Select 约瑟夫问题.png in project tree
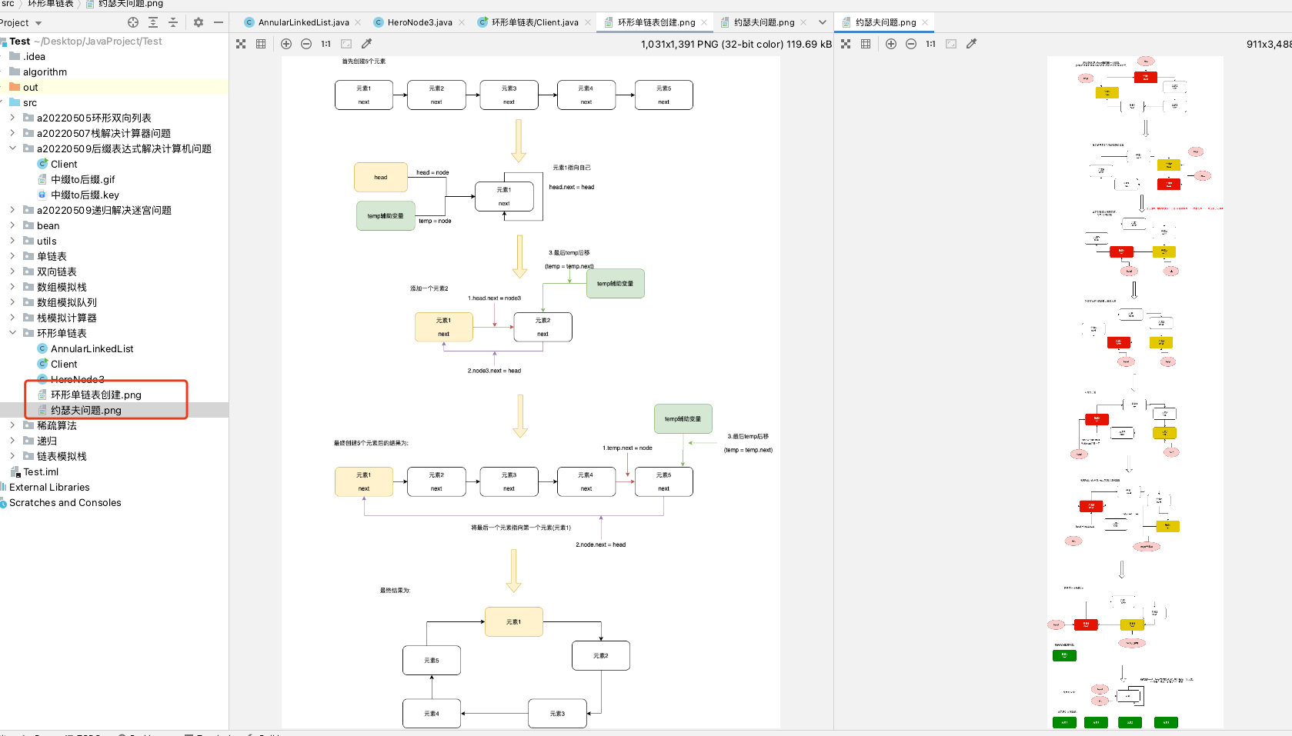 tap(86, 410)
